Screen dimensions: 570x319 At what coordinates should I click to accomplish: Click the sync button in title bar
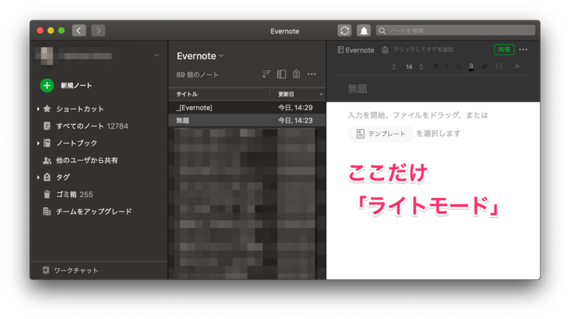[344, 31]
